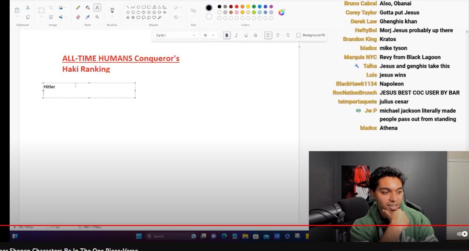Click the Brushes tool icon
The image size is (469, 251).
point(112,11)
